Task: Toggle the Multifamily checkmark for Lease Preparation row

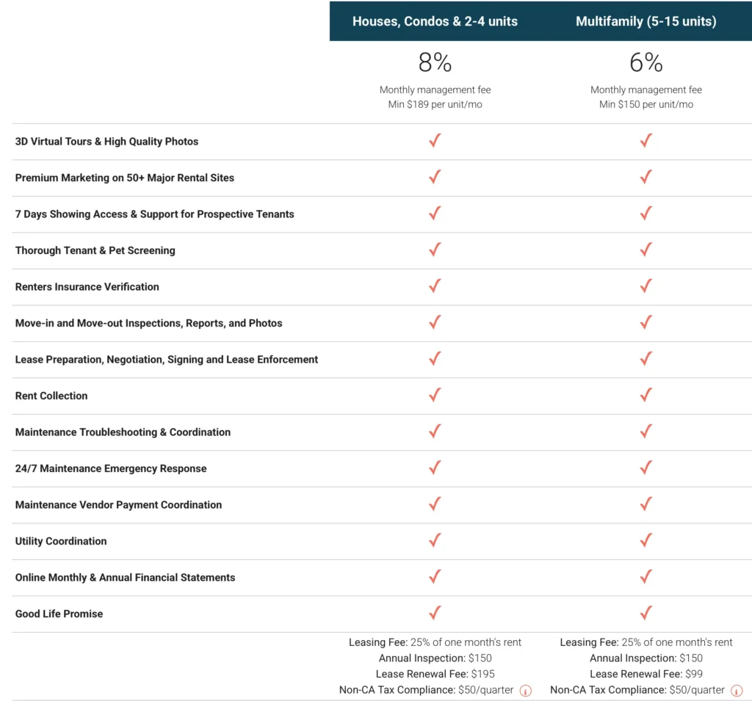Action: pyautogui.click(x=646, y=358)
